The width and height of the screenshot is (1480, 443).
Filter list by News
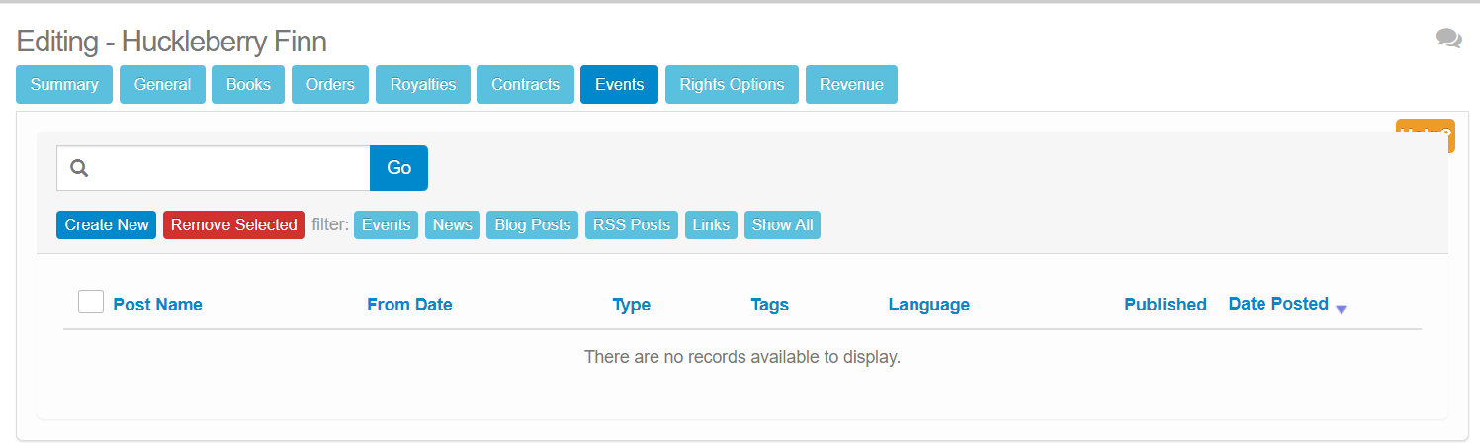tap(453, 225)
